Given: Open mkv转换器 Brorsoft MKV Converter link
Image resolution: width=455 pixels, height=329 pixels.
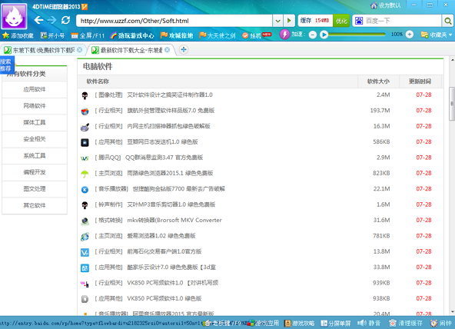Looking at the screenshot, I should 174,220.
